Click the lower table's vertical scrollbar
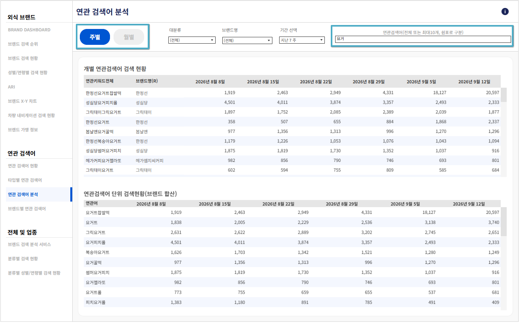Image resolution: width=519 pixels, height=323 pixels. coord(504,259)
